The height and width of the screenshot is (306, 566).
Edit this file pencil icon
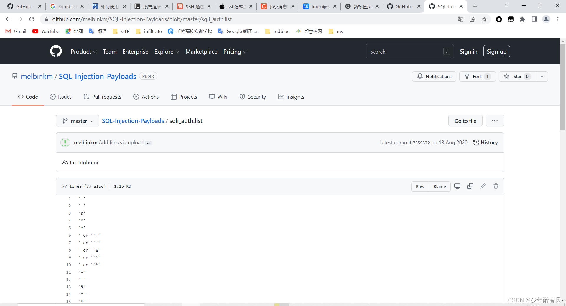tap(483, 186)
